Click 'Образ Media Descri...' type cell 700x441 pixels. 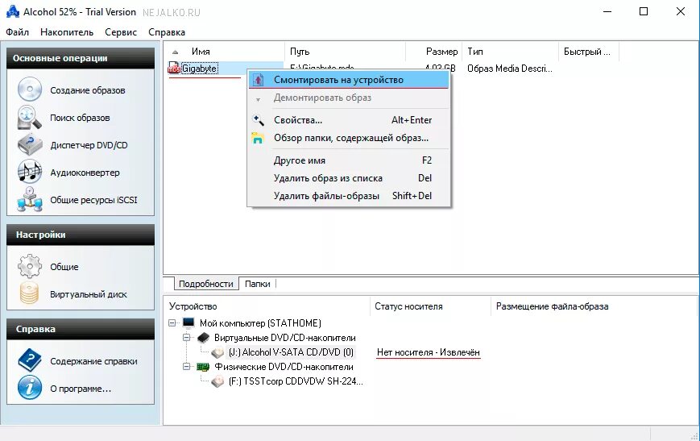(x=510, y=69)
